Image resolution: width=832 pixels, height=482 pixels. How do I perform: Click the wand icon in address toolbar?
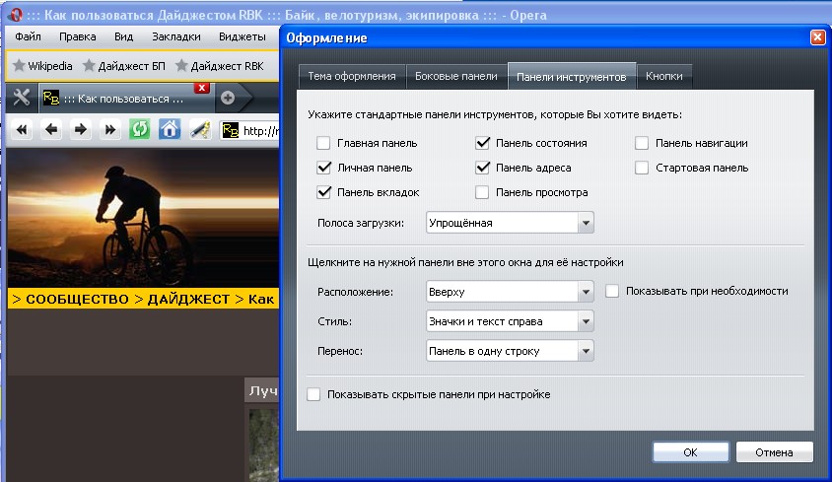[199, 130]
